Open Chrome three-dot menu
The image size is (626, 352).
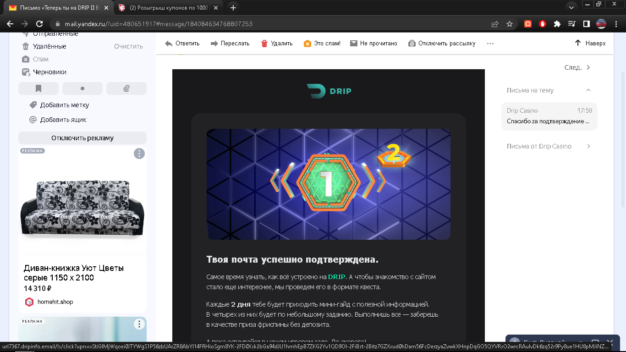[615, 24]
